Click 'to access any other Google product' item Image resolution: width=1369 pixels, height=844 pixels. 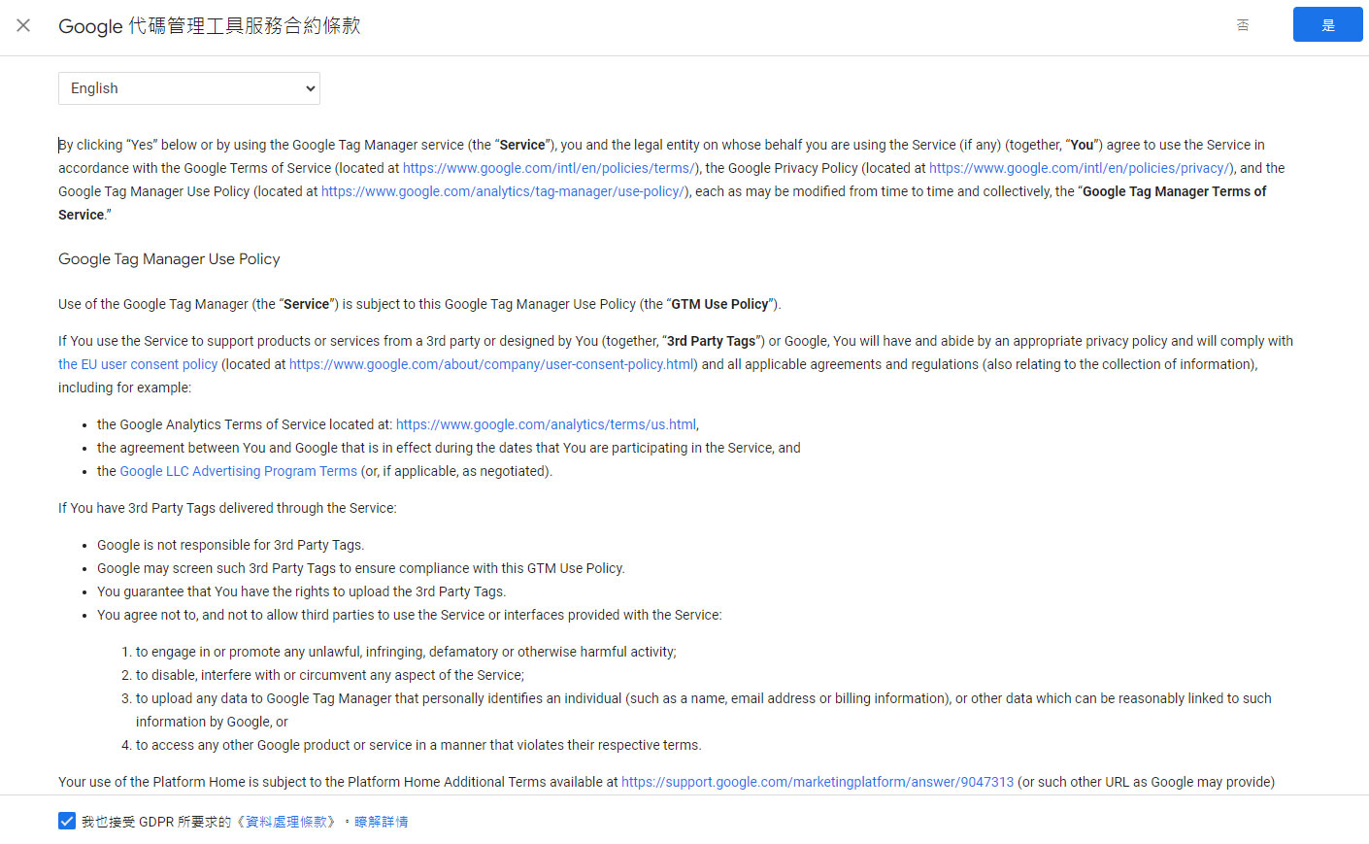pos(418,745)
